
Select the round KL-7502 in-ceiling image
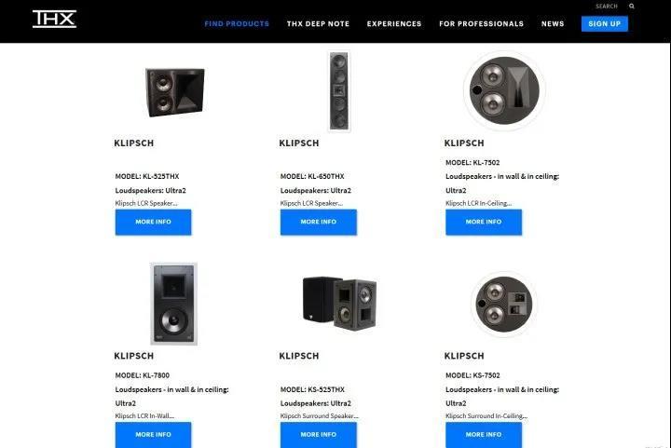[504, 90]
